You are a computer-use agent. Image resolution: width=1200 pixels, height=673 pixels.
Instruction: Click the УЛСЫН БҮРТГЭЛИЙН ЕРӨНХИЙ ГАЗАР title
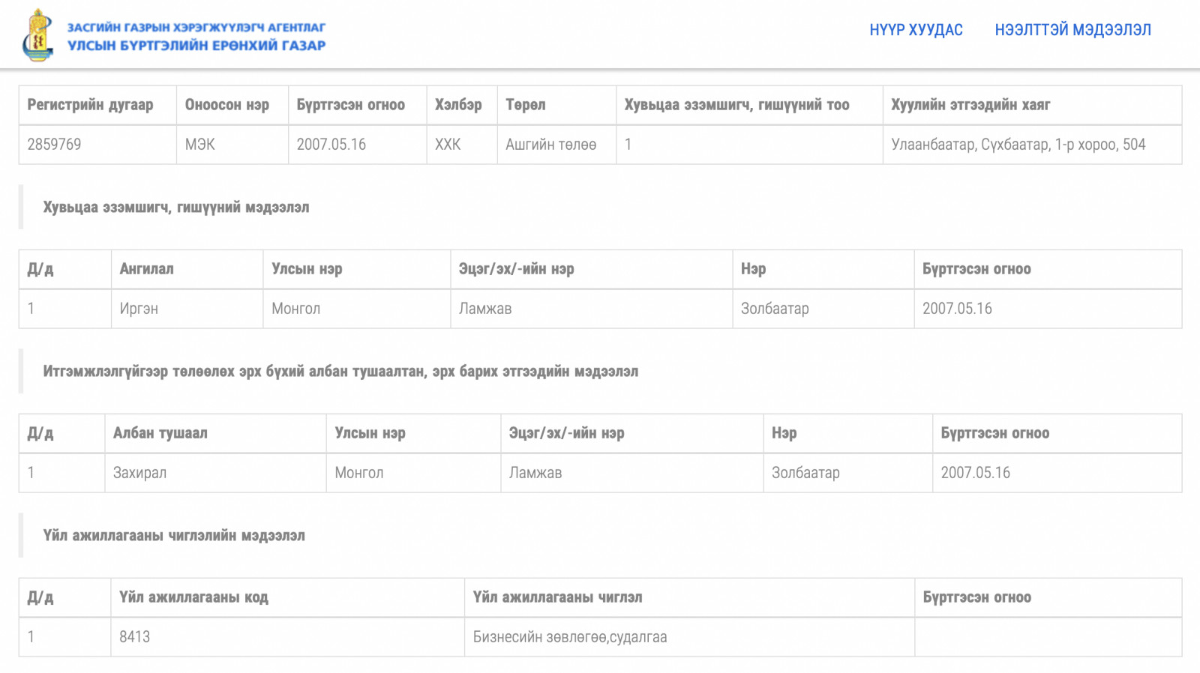click(196, 46)
